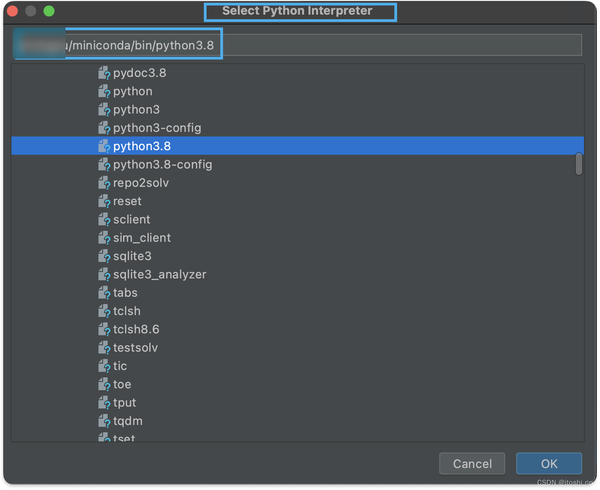The image size is (600, 490).
Task: Close the dialog with the red button
Action: (12, 11)
